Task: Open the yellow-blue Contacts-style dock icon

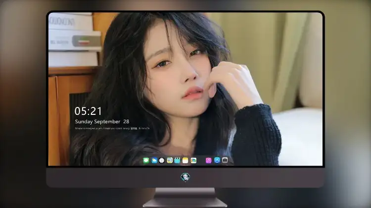Action: [x=170, y=161]
